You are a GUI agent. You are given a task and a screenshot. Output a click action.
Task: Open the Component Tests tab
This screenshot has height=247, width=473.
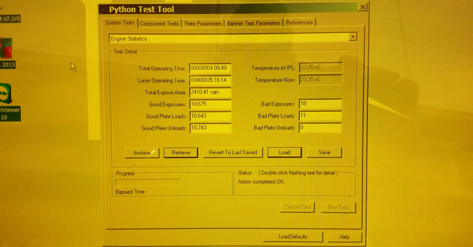tap(159, 24)
